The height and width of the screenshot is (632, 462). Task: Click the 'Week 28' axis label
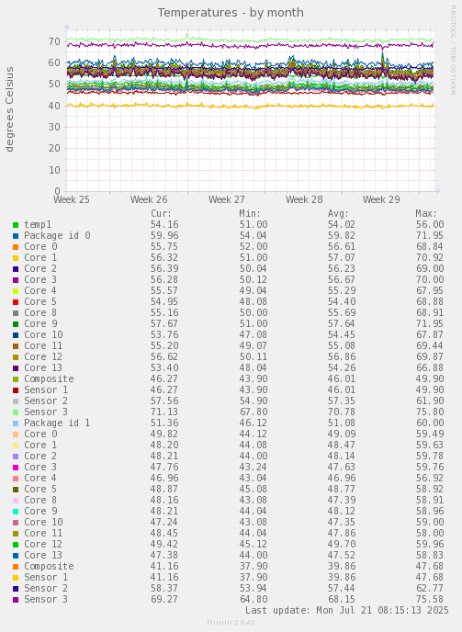click(x=304, y=199)
